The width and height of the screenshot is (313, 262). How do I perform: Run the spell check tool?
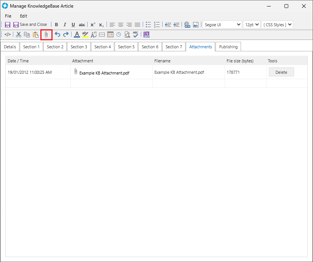pyautogui.click(x=136, y=35)
